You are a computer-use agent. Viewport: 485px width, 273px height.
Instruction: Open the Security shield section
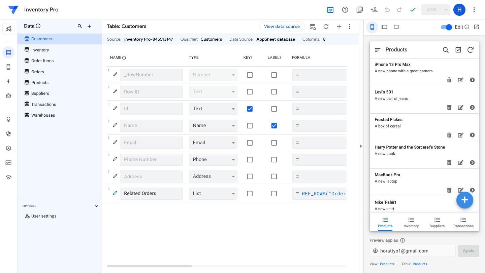[x=8, y=134]
